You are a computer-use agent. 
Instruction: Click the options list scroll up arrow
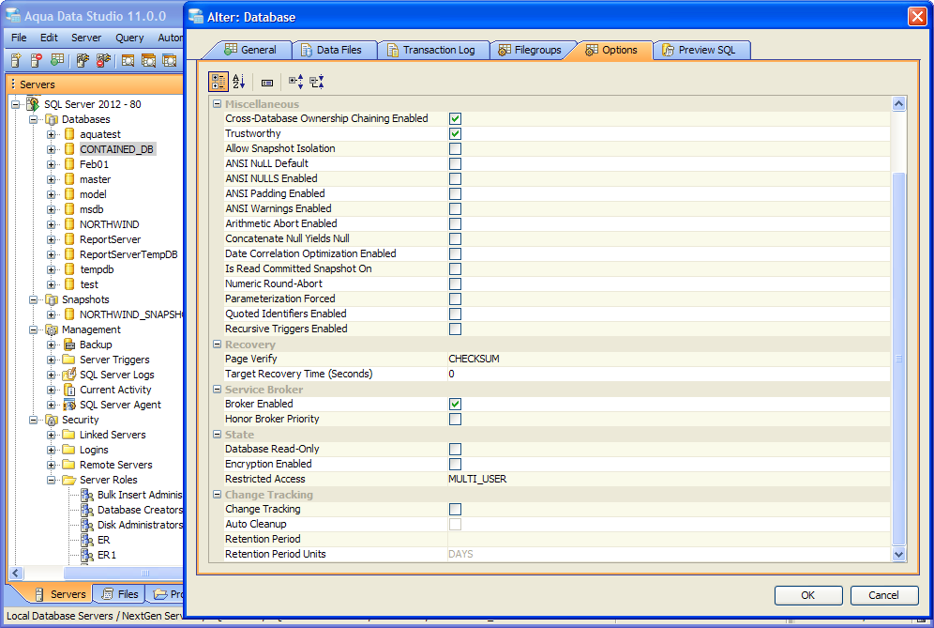pos(899,104)
